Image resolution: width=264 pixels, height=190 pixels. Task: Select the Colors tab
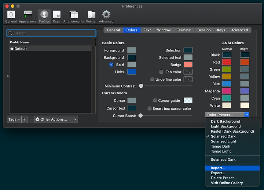tap(132, 30)
